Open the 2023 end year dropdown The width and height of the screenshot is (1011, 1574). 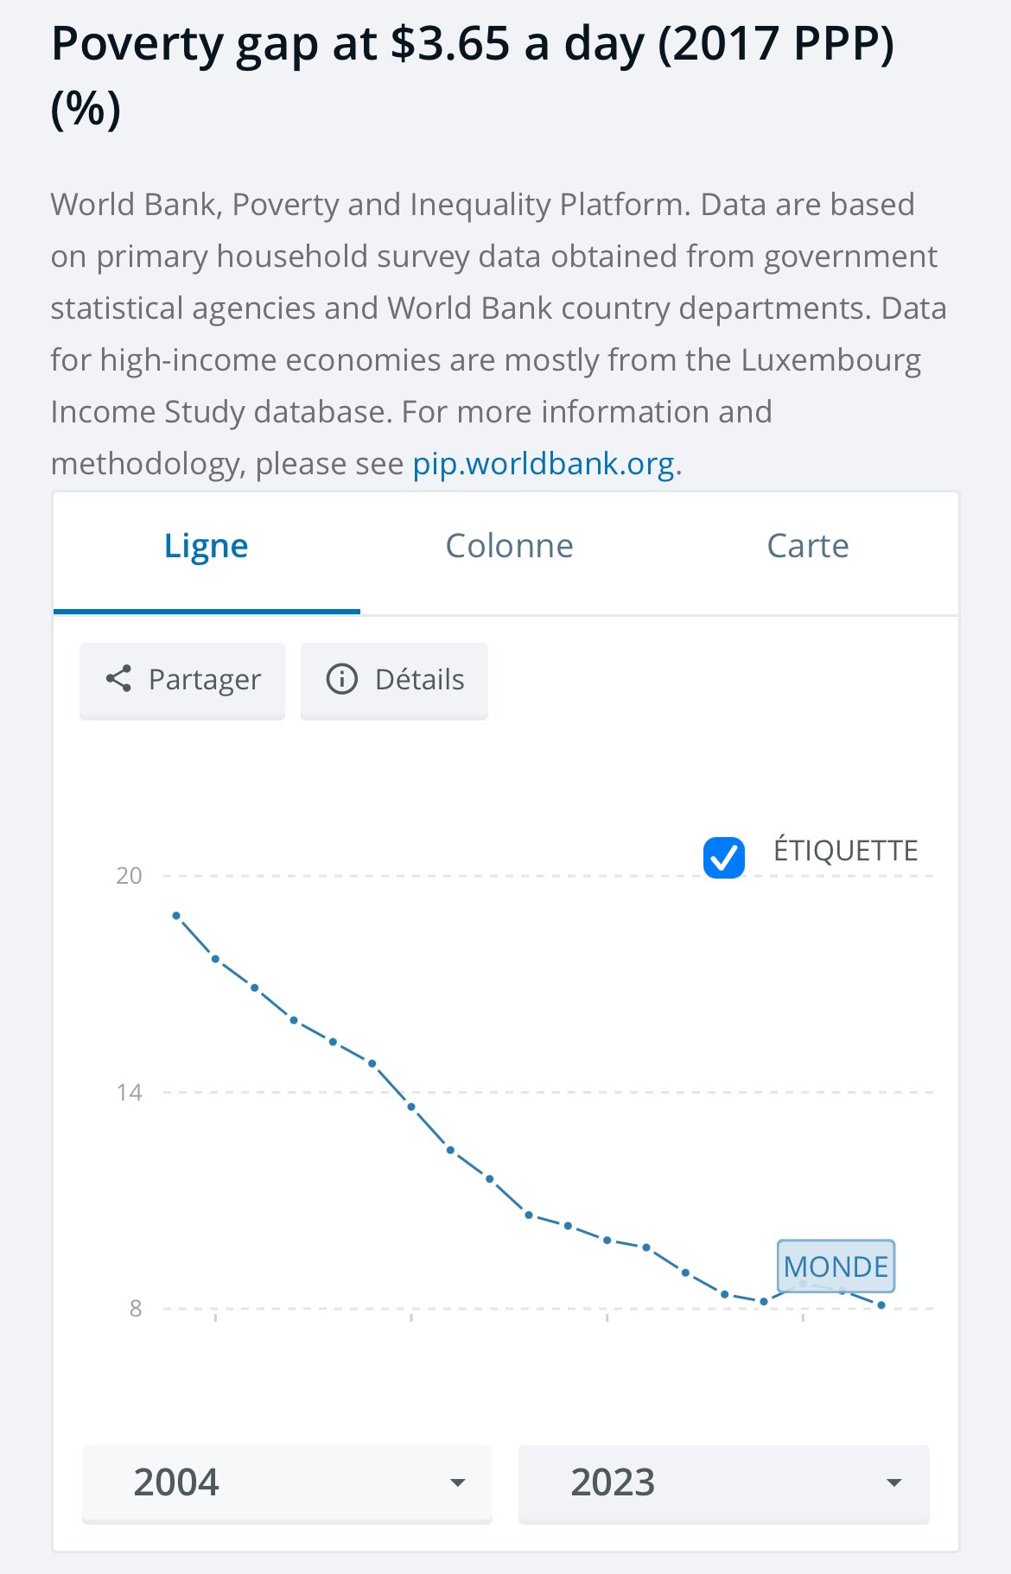click(723, 1482)
